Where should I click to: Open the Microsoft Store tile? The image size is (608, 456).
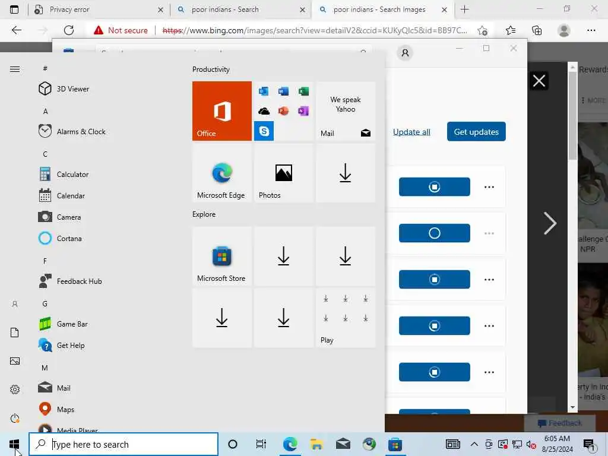click(x=222, y=256)
